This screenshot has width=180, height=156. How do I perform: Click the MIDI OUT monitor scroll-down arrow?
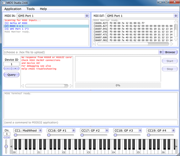(x=176, y=40)
